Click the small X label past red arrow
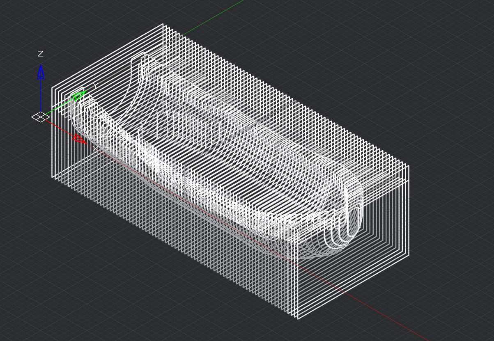Viewport: 494px width, 341px height. (96, 148)
